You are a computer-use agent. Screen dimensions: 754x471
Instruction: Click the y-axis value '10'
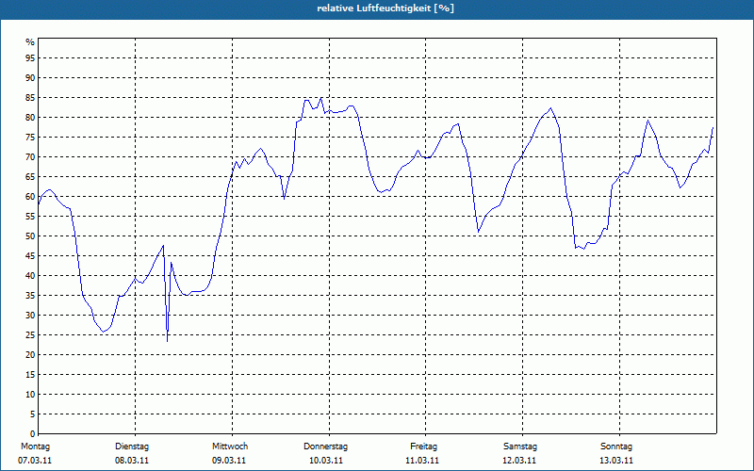(30, 395)
